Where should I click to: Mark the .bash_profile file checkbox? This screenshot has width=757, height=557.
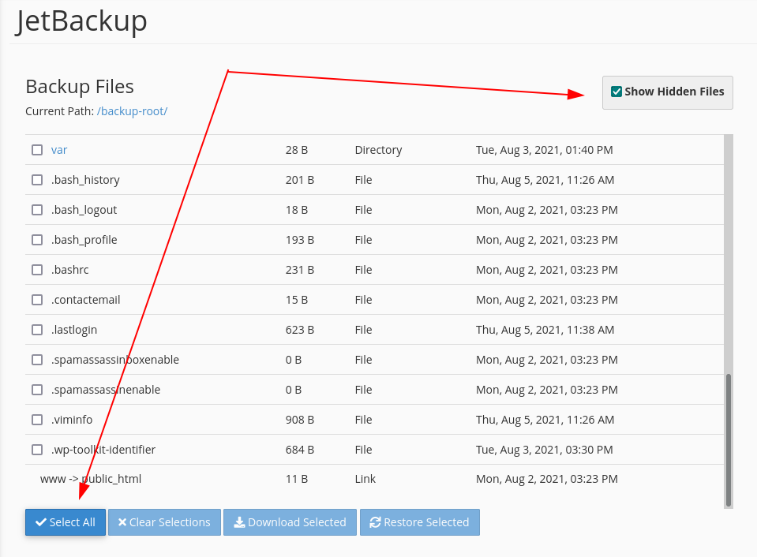coord(37,240)
